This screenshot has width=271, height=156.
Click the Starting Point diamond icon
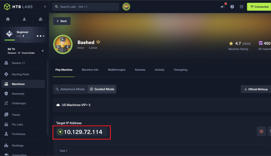6,74
